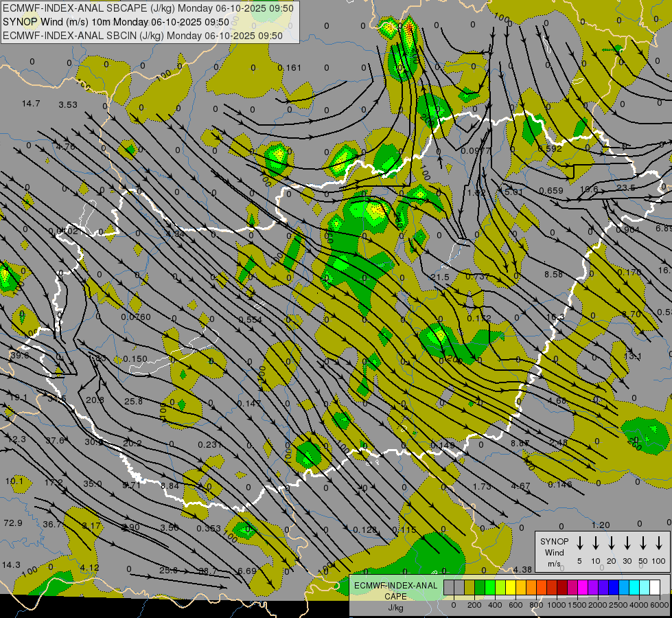Select the dark red swatch above 1000
Viewport: 672px width, 618px height.
(x=562, y=588)
